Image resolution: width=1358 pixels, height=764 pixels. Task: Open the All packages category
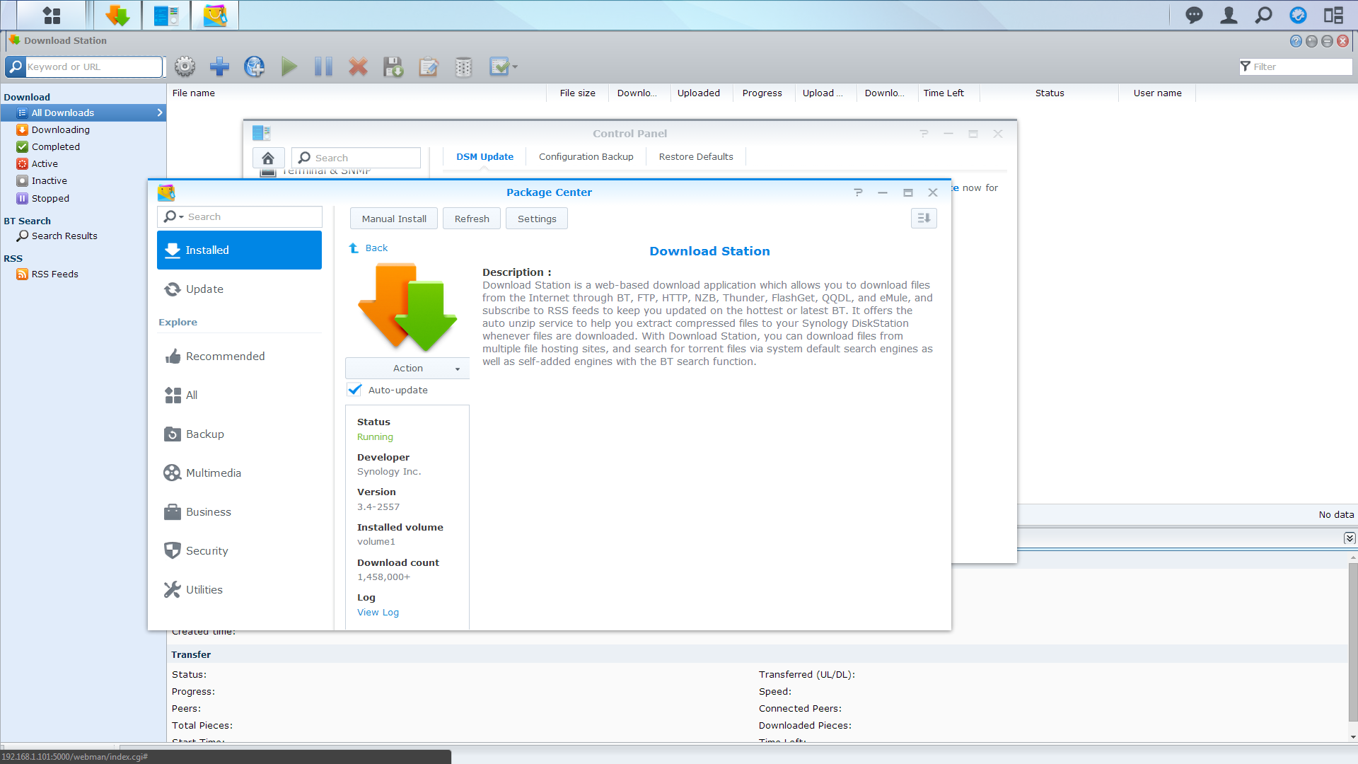tap(239, 395)
